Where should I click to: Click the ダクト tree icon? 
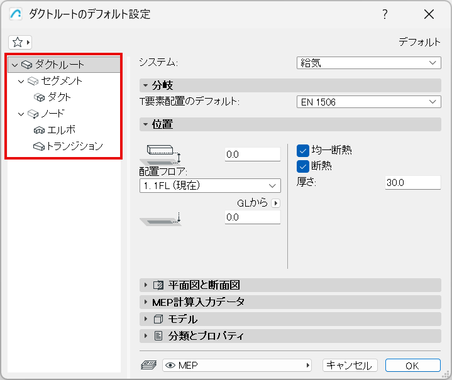click(x=39, y=97)
